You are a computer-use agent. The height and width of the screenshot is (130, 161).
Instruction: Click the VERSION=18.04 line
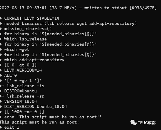(18, 101)
